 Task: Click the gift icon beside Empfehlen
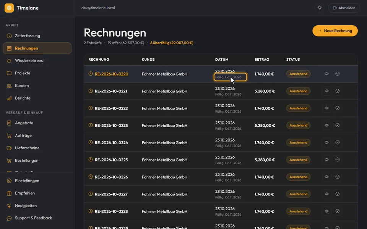9,193
